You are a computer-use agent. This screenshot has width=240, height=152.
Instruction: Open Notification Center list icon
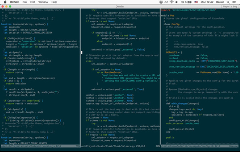click(234, 2)
